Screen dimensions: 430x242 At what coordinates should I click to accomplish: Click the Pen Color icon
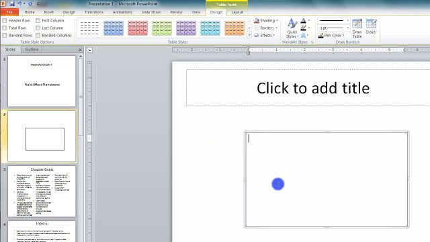[x=320, y=36]
